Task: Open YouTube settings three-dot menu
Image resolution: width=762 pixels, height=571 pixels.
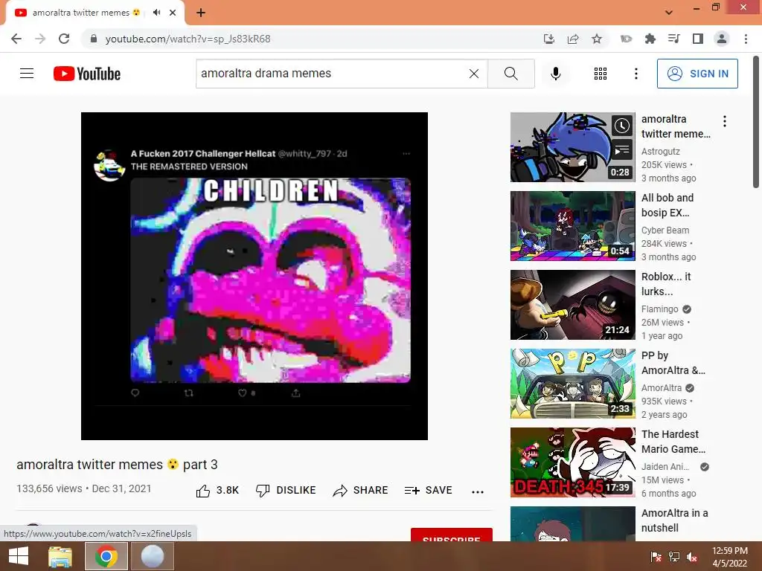Action: tap(635, 74)
